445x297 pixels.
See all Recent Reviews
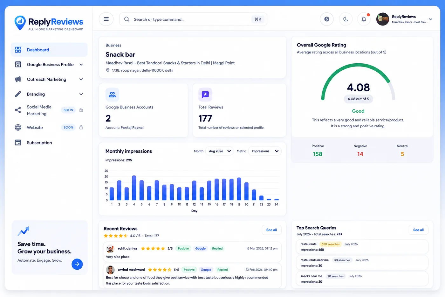pyautogui.click(x=271, y=230)
